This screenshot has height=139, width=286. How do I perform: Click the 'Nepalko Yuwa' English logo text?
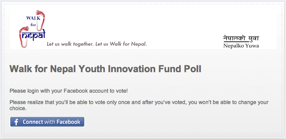coord(241,46)
